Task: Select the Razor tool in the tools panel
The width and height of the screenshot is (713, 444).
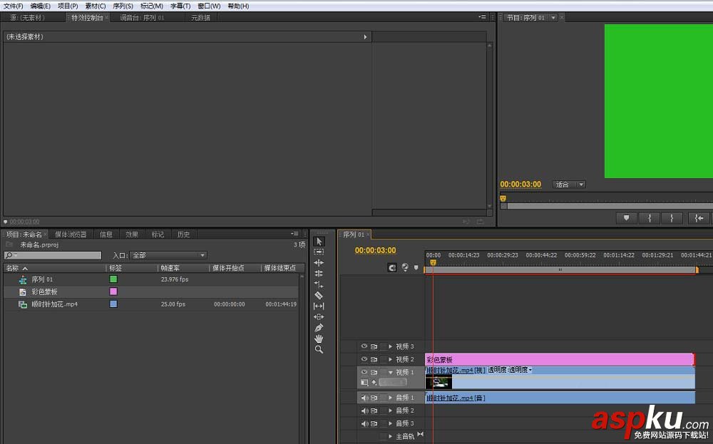Action: click(319, 295)
